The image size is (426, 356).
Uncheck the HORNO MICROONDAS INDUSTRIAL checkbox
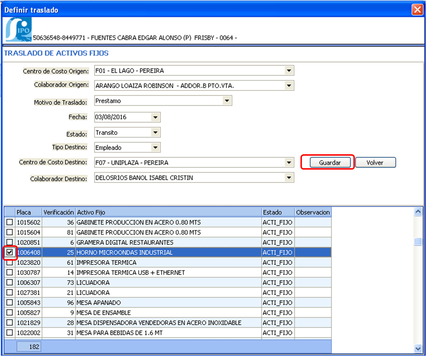(10, 252)
